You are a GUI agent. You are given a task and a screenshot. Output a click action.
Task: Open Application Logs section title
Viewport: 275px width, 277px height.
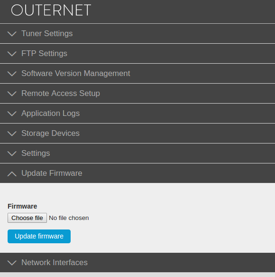pos(51,114)
